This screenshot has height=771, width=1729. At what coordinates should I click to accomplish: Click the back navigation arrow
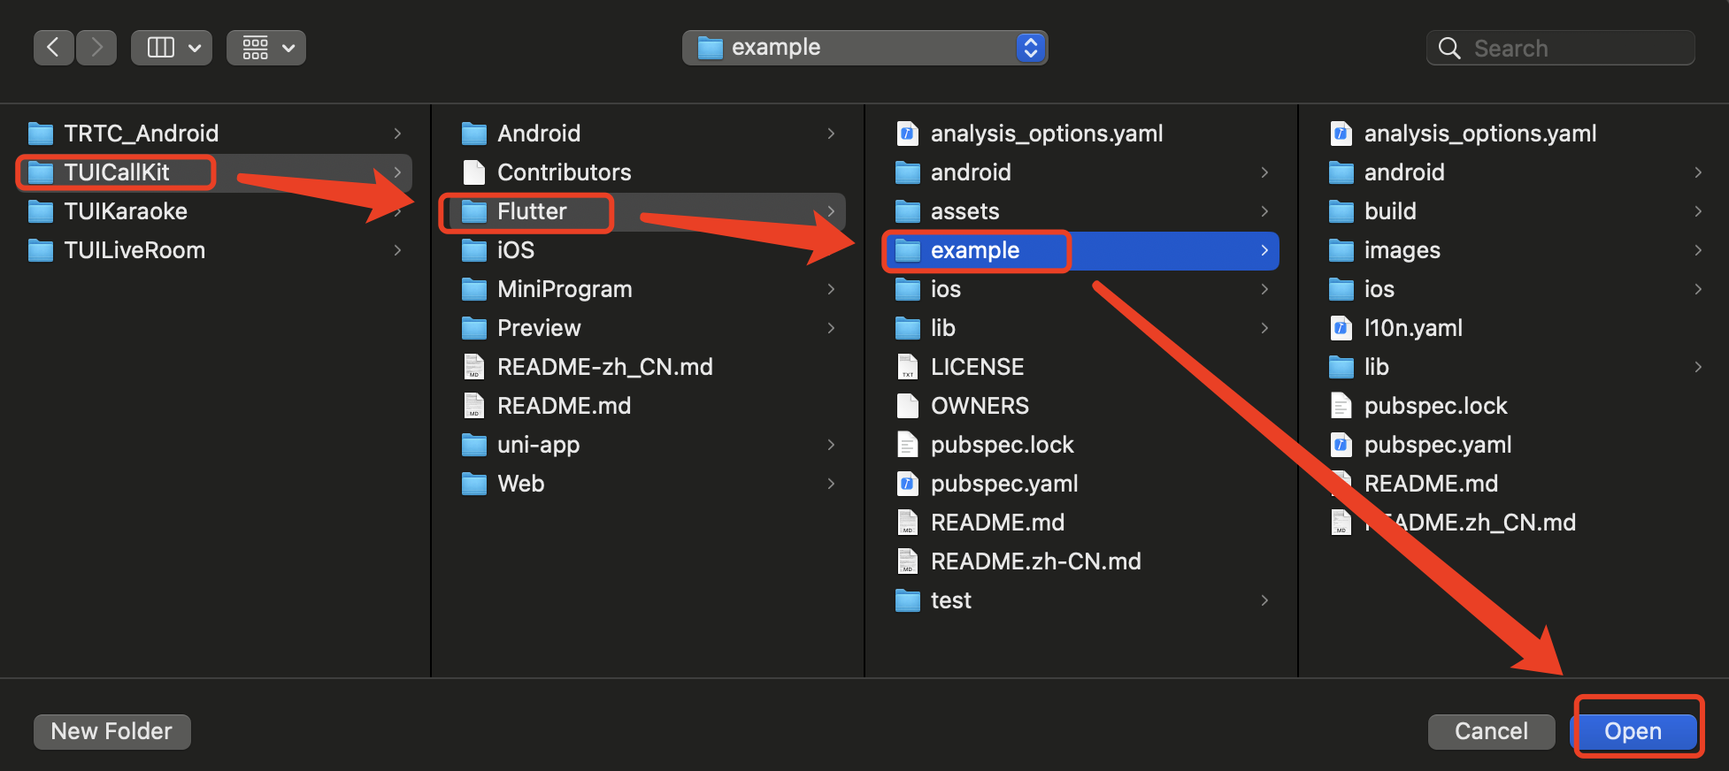53,48
